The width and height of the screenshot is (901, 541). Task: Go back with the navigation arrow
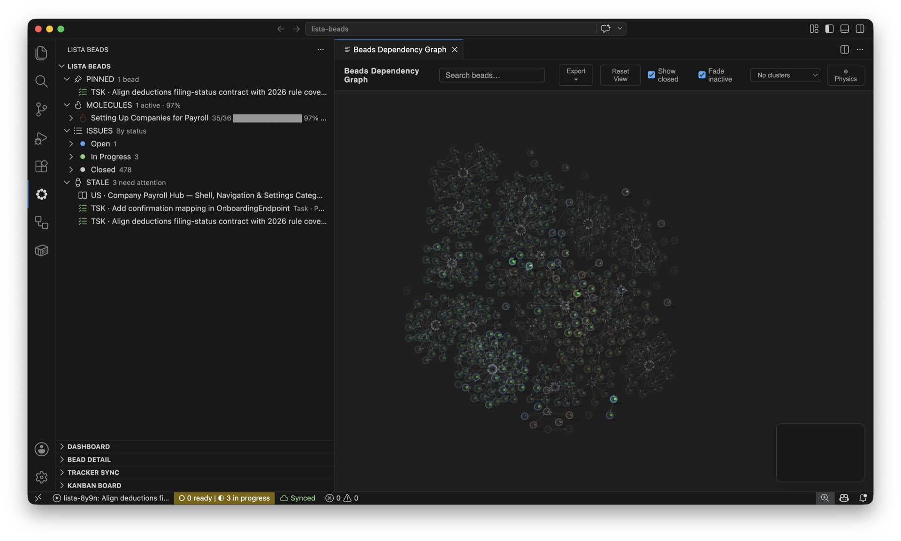(x=281, y=29)
